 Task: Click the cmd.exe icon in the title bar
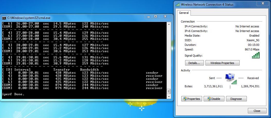[4, 18]
